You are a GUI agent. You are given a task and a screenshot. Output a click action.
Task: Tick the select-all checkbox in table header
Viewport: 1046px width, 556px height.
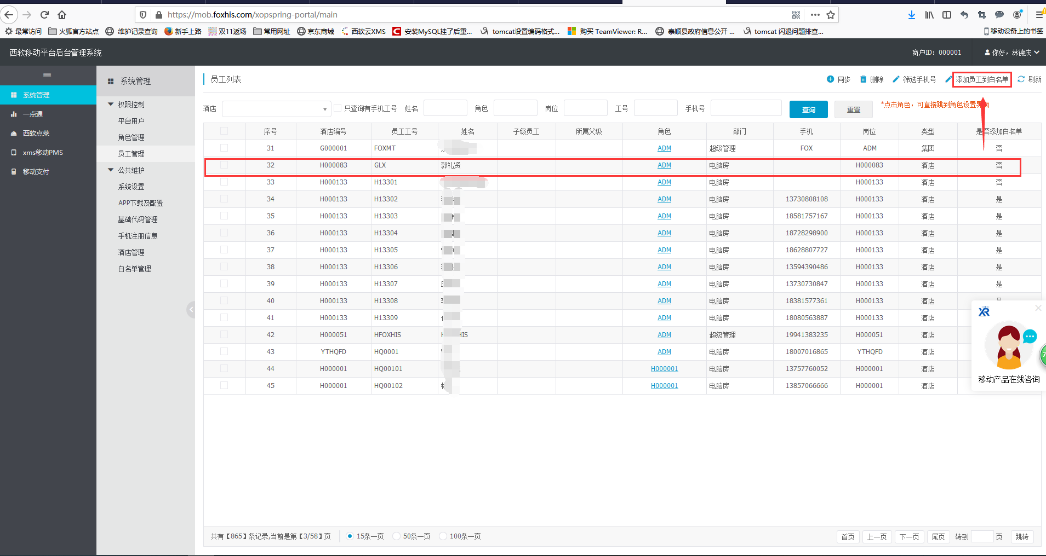(224, 131)
